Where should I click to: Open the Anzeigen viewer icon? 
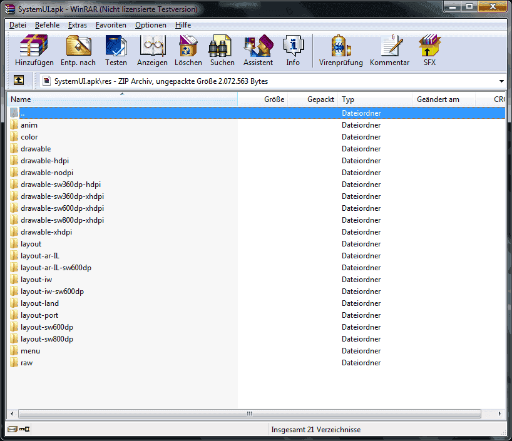(153, 50)
